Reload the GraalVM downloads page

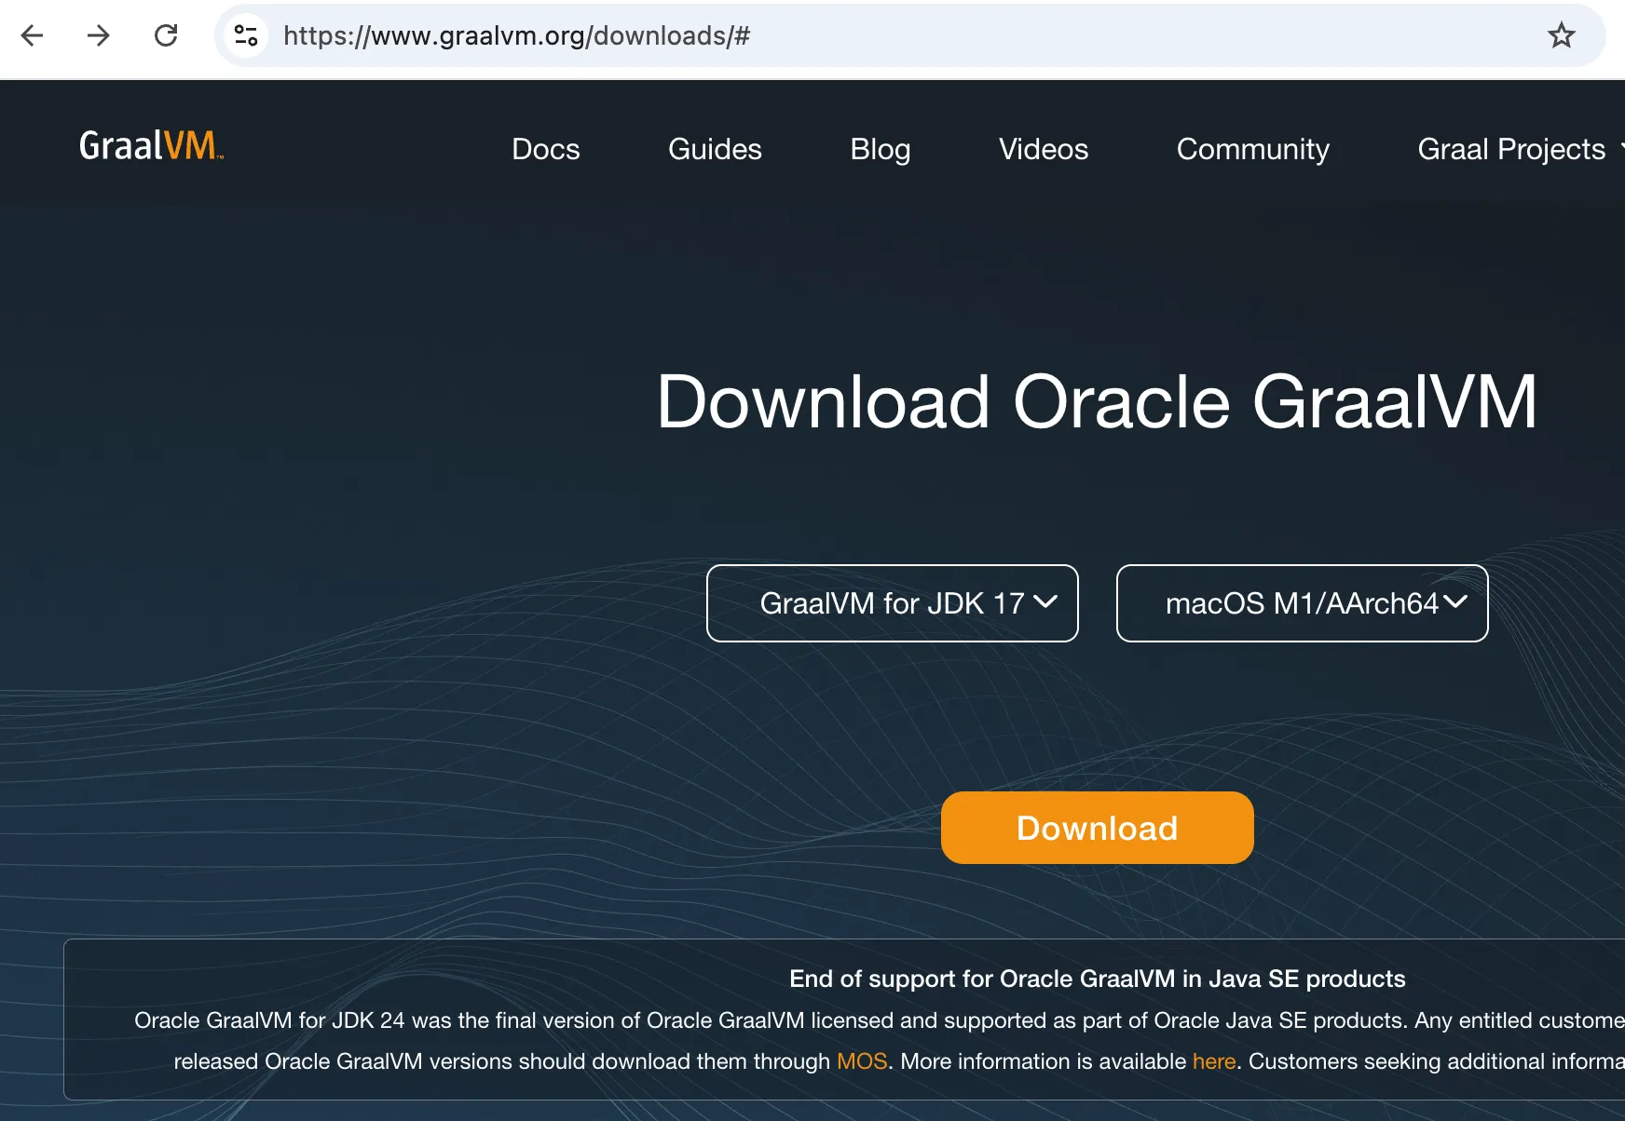click(x=167, y=36)
